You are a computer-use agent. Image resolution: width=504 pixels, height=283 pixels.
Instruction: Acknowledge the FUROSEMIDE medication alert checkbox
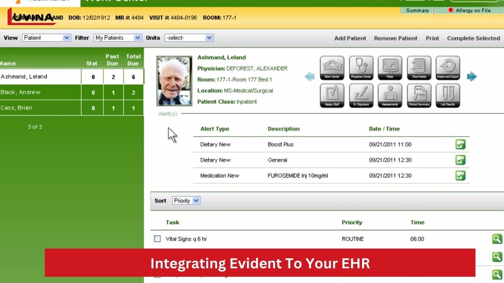(460, 176)
